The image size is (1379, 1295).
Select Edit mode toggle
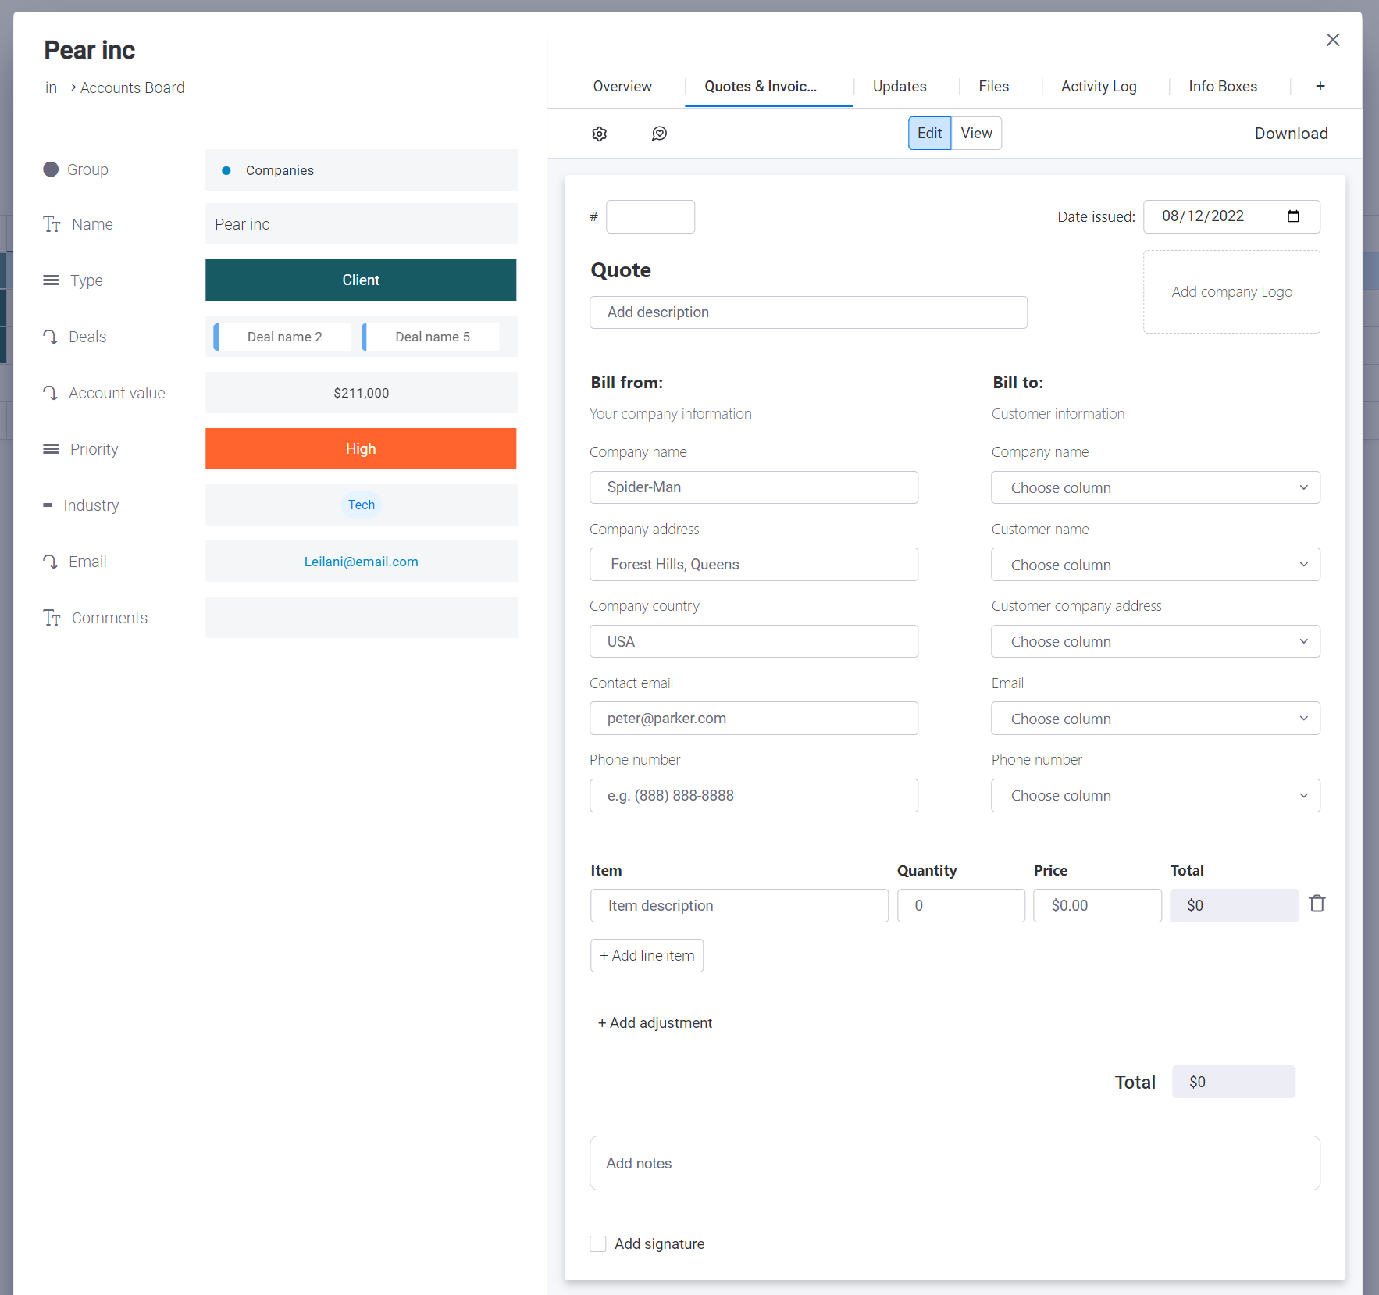(929, 134)
